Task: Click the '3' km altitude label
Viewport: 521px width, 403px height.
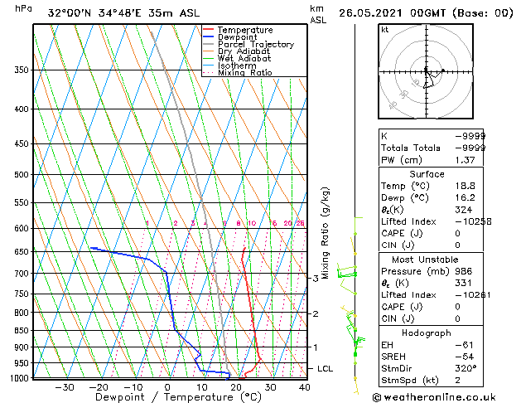Action: click(316, 279)
